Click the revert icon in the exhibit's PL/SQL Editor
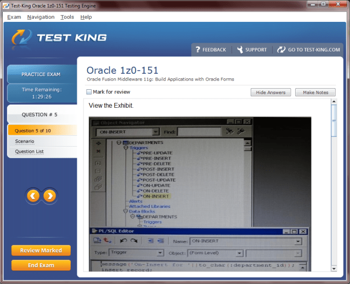This screenshot has height=284, width=350. click(x=108, y=241)
